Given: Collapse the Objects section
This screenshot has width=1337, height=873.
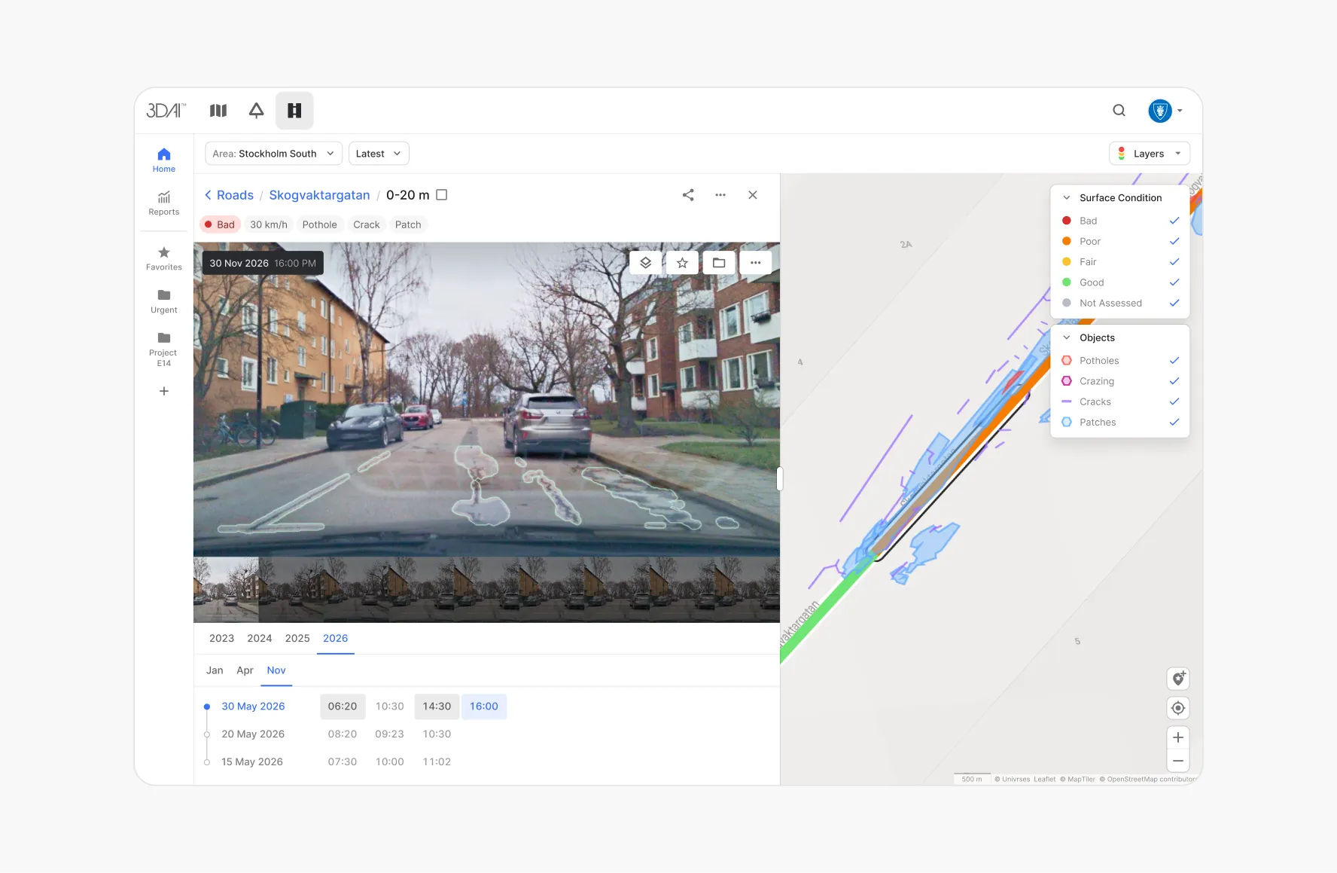Looking at the screenshot, I should [1067, 338].
